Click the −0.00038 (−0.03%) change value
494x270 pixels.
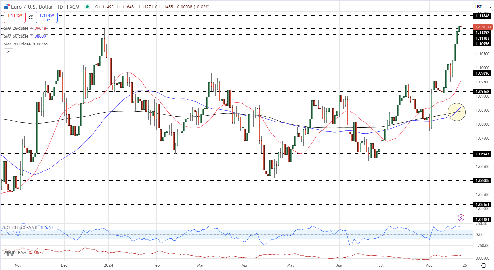pyautogui.click(x=192, y=7)
